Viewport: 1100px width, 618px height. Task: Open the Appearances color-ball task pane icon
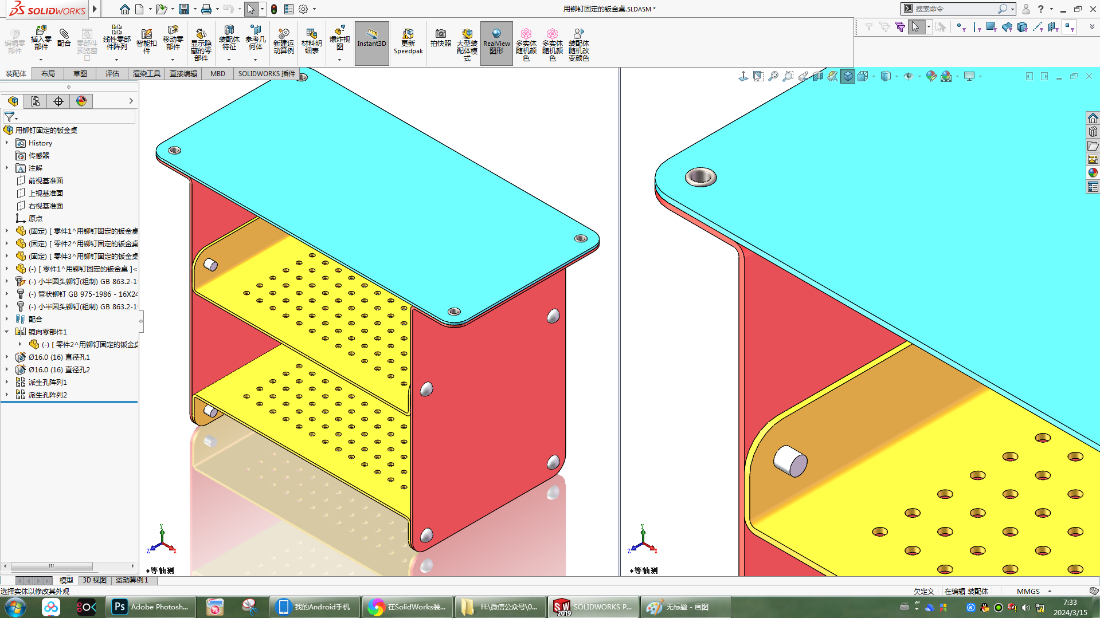pos(1093,173)
